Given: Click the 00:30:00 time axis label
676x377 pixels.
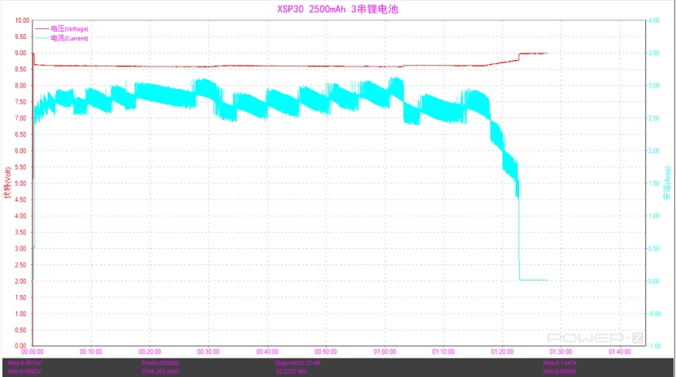Looking at the screenshot, I should (x=208, y=352).
